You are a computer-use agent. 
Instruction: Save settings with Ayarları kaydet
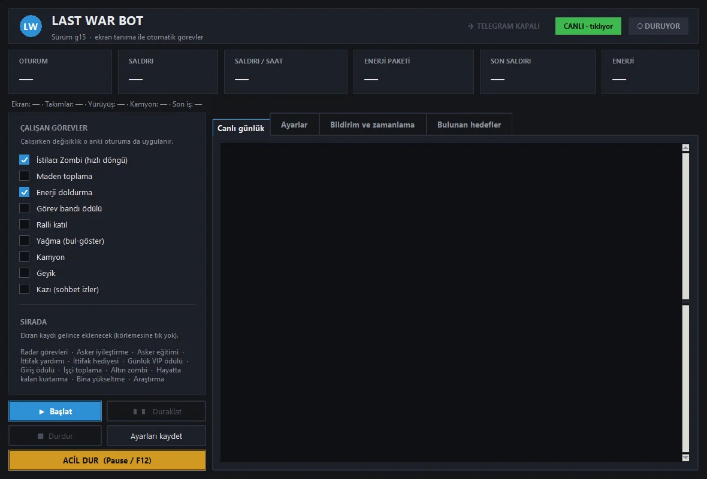(156, 436)
